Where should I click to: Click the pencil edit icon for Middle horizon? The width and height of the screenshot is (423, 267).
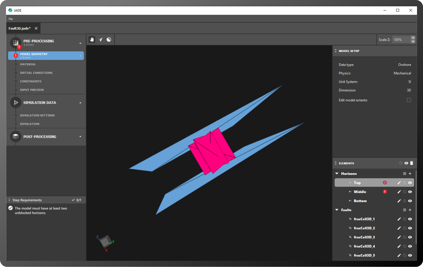point(399,192)
